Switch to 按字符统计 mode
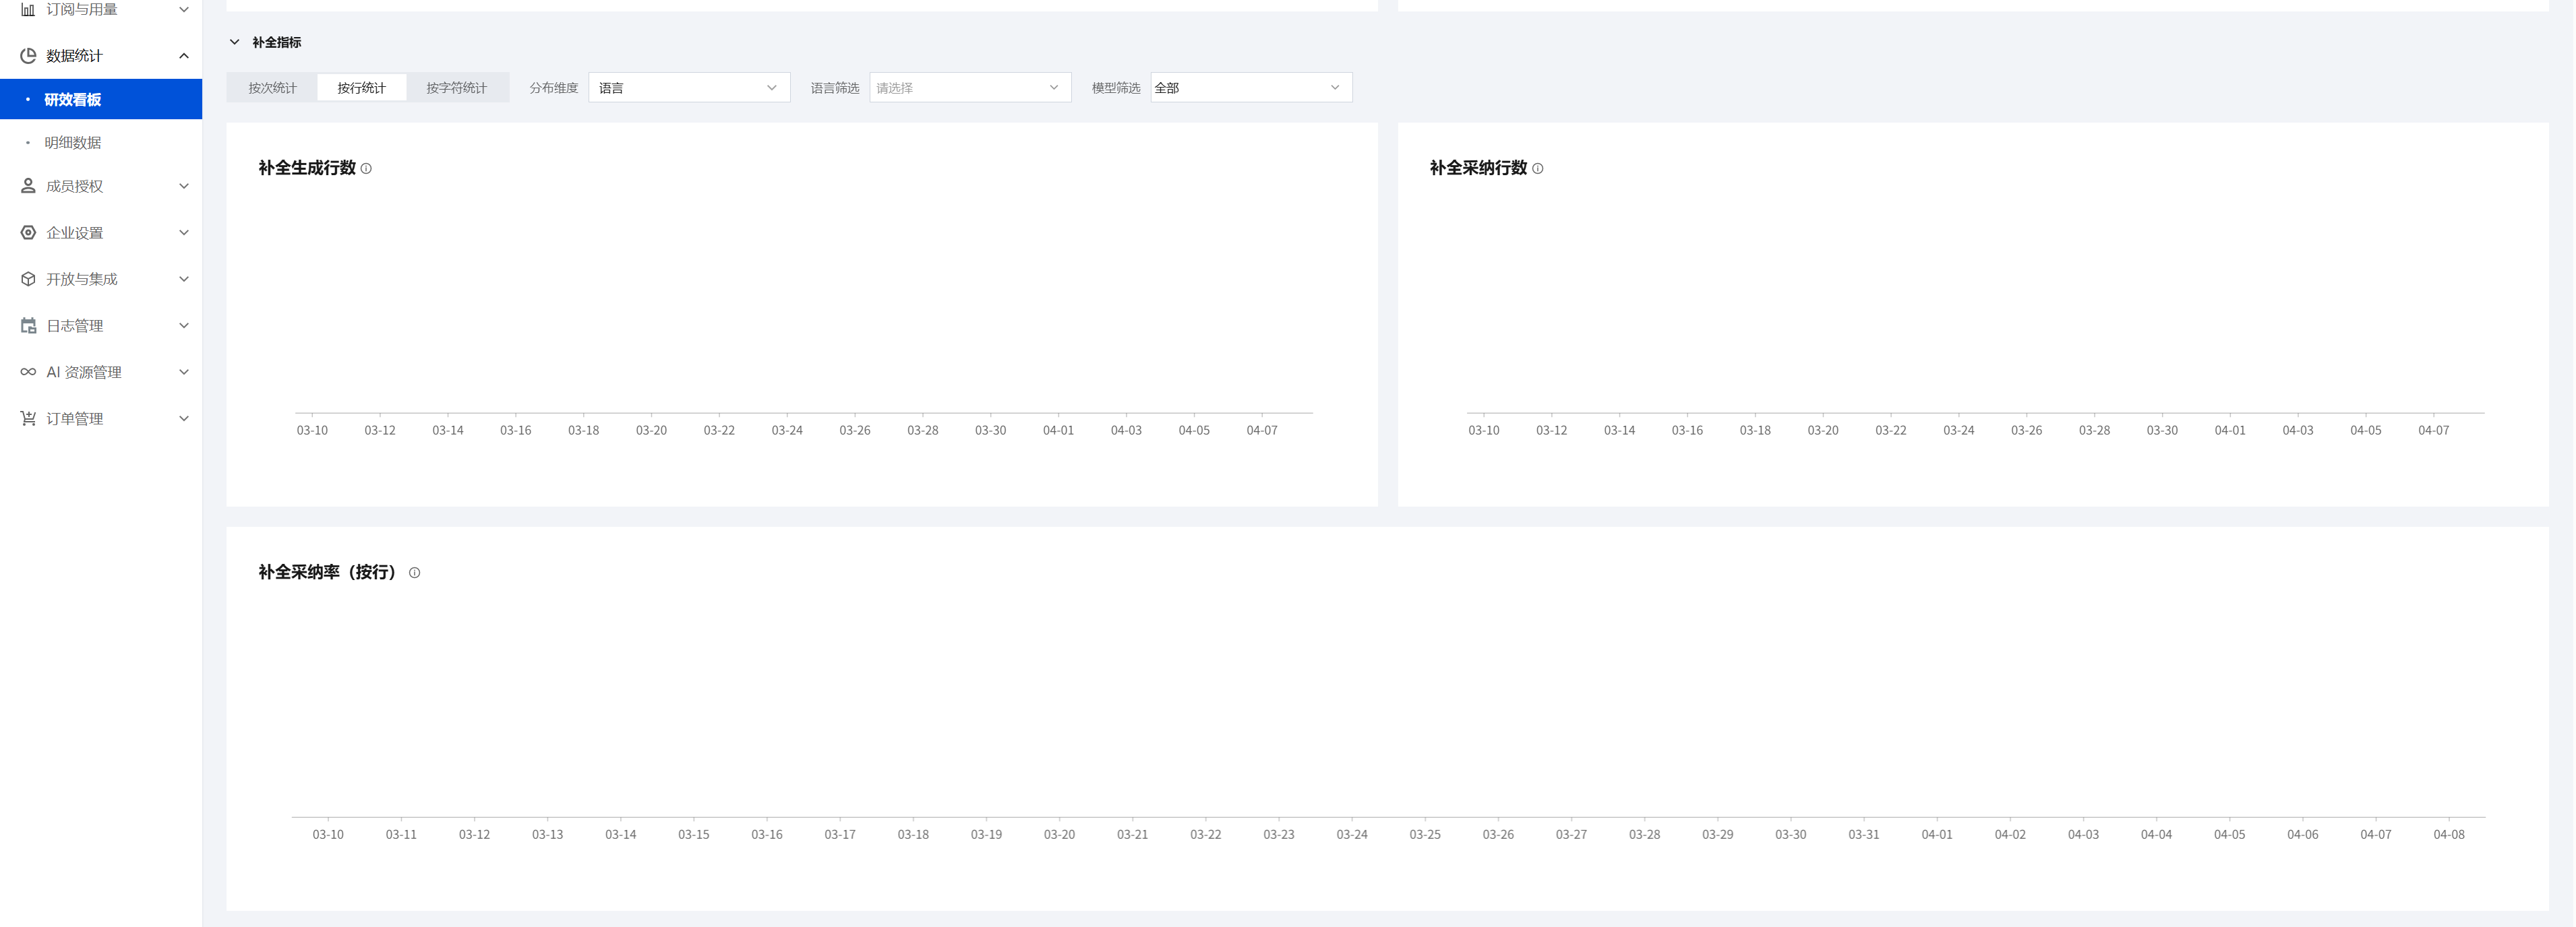 [456, 88]
